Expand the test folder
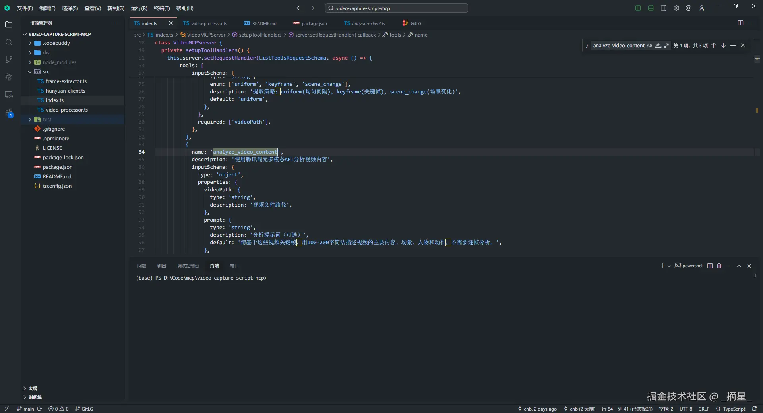 (30, 119)
